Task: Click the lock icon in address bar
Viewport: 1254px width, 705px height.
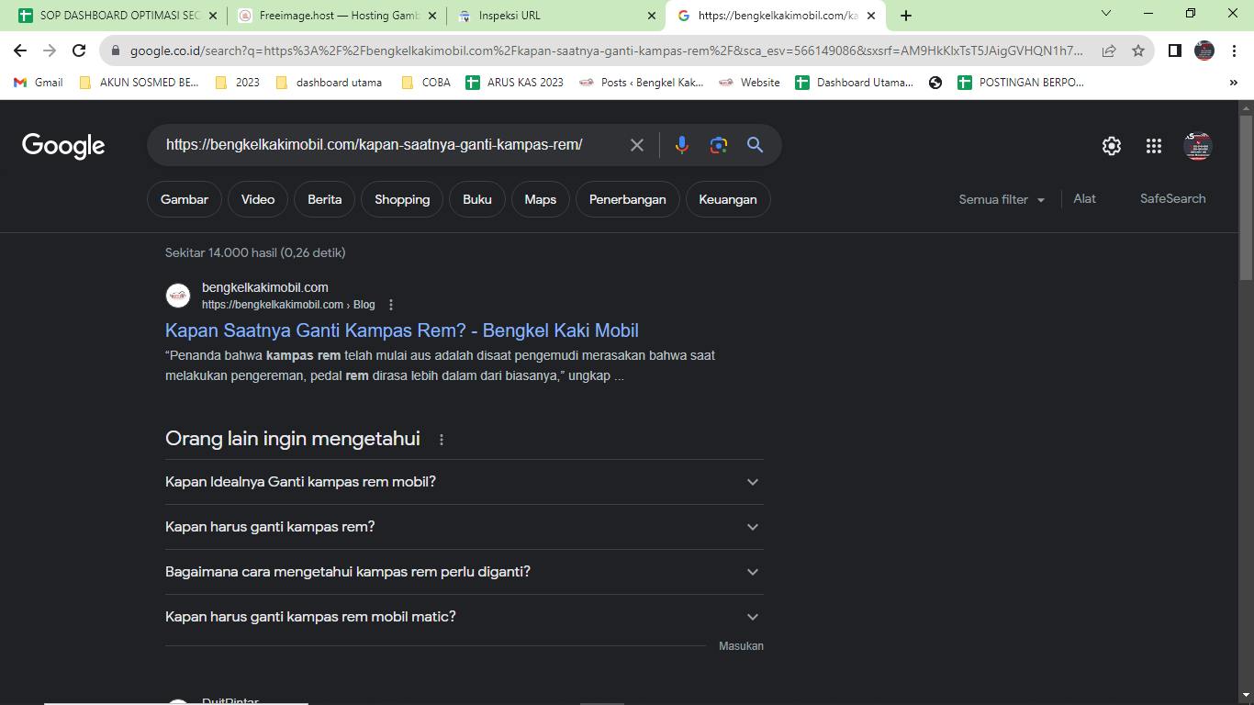Action: [x=116, y=51]
